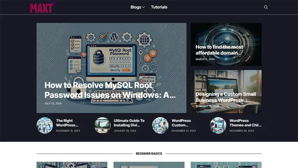Click the 'JANUARY 29, 2024' date

125,131
